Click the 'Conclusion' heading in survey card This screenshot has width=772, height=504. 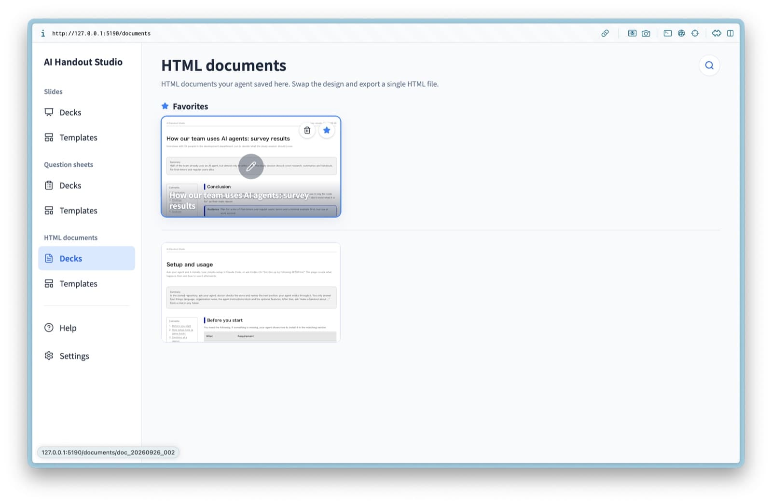pos(219,186)
